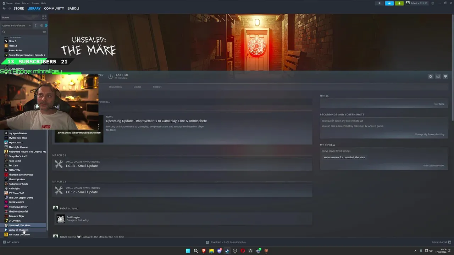Open the 1.0.12 Small Update patch notes
The image size is (454, 255).
click(x=82, y=192)
